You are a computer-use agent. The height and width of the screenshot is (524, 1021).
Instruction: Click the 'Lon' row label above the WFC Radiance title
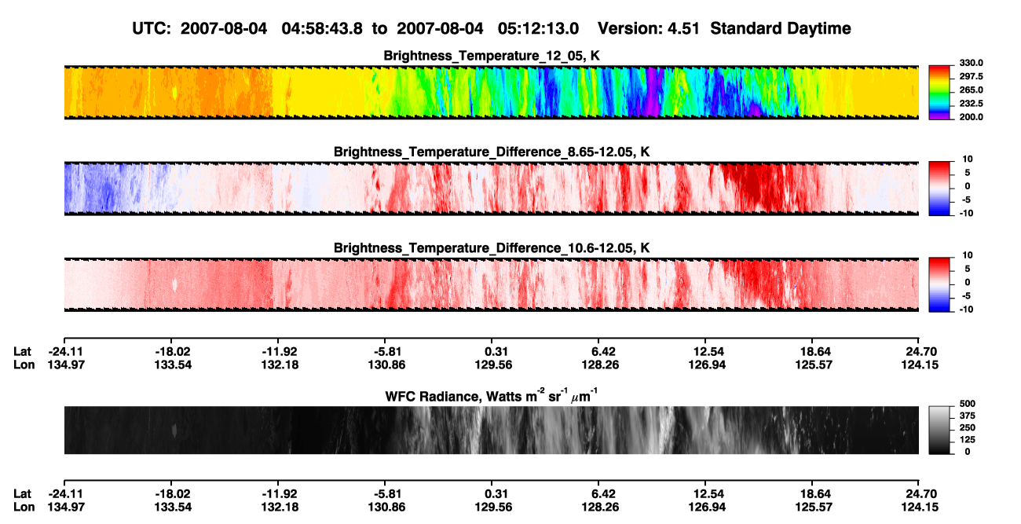[24, 365]
